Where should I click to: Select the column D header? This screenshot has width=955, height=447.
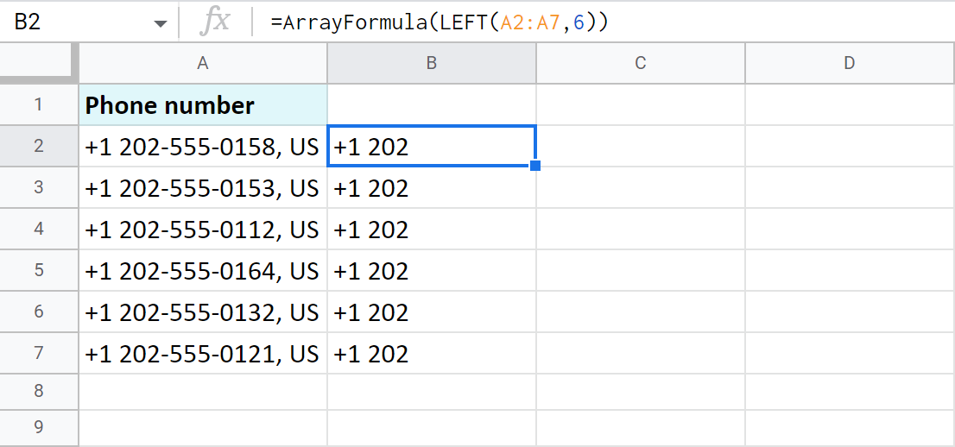coord(850,63)
